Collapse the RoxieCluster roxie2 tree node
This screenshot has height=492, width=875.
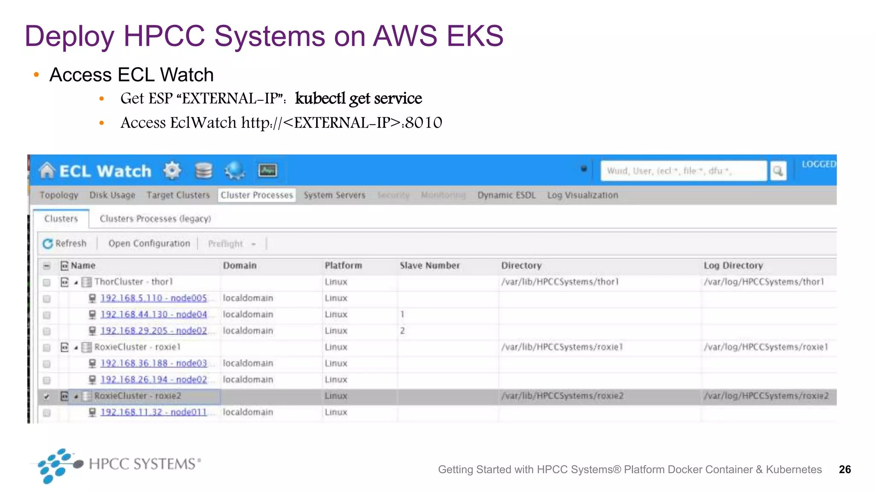[76, 396]
